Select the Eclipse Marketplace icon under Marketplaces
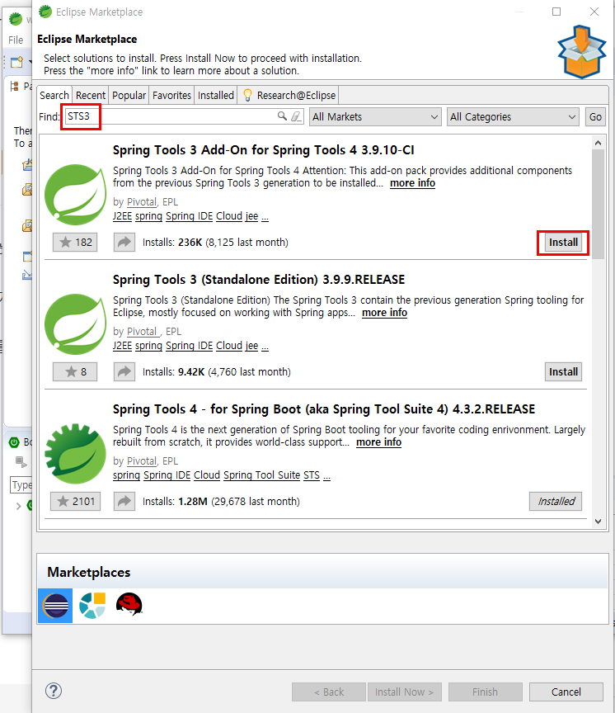 55,605
